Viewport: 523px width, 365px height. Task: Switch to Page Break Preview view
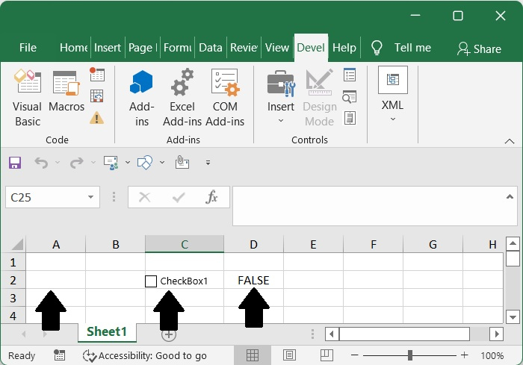click(x=327, y=355)
